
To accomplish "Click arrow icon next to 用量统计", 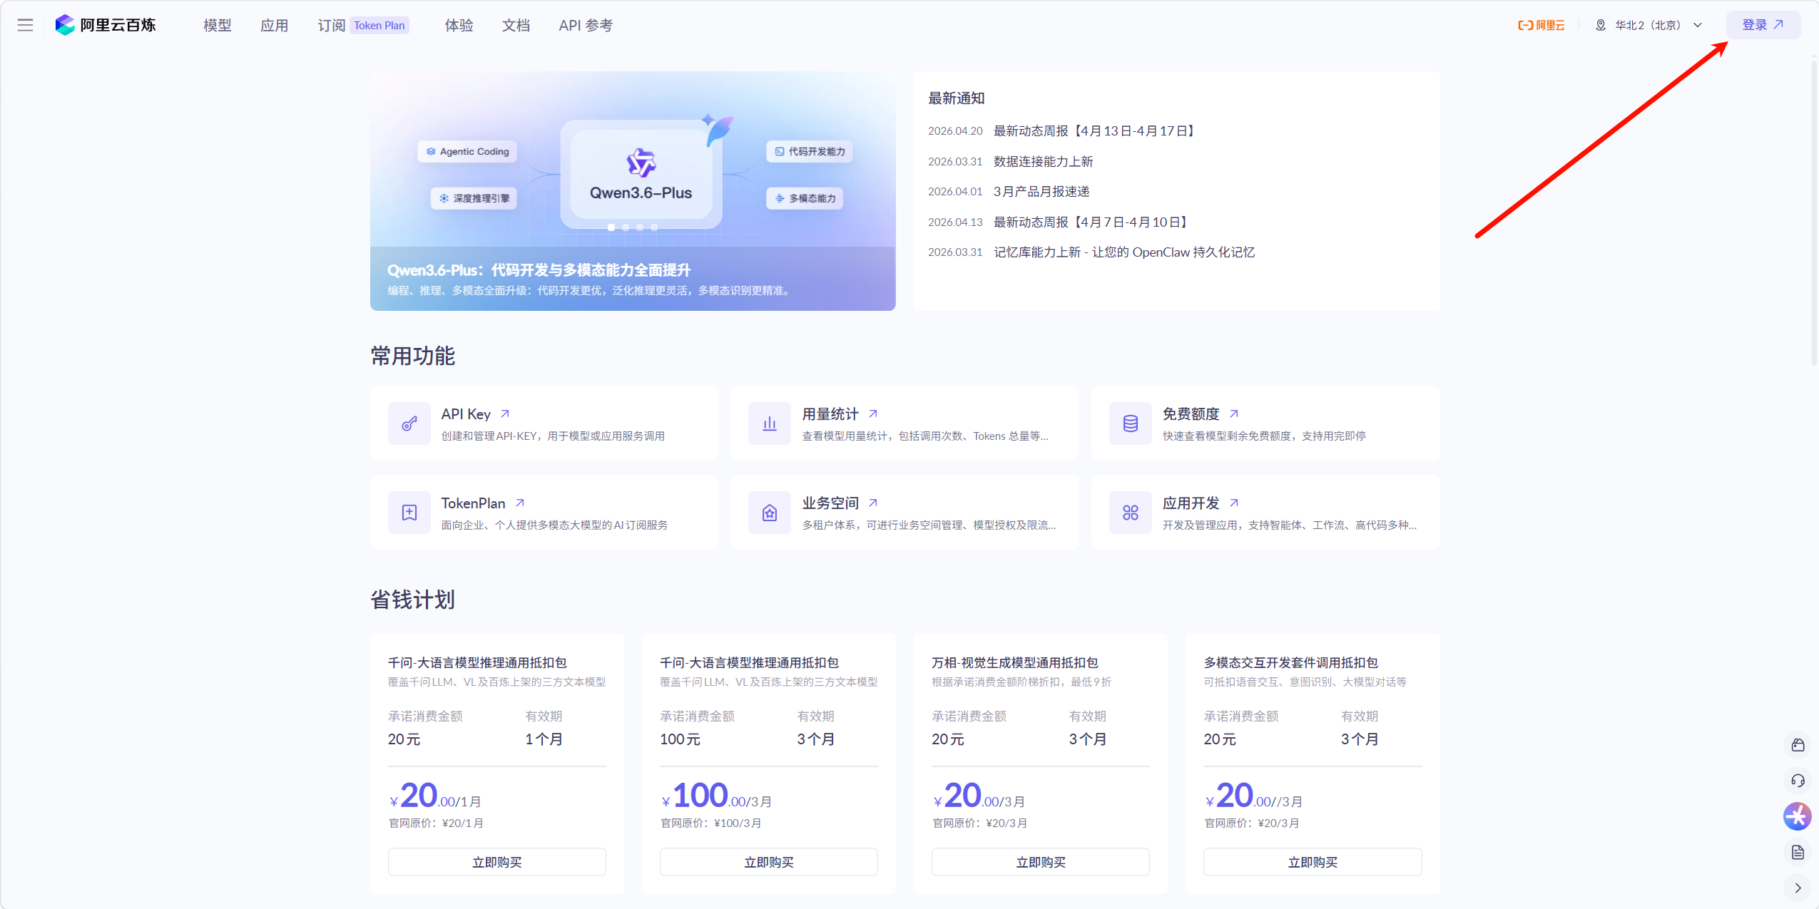I will click(873, 414).
